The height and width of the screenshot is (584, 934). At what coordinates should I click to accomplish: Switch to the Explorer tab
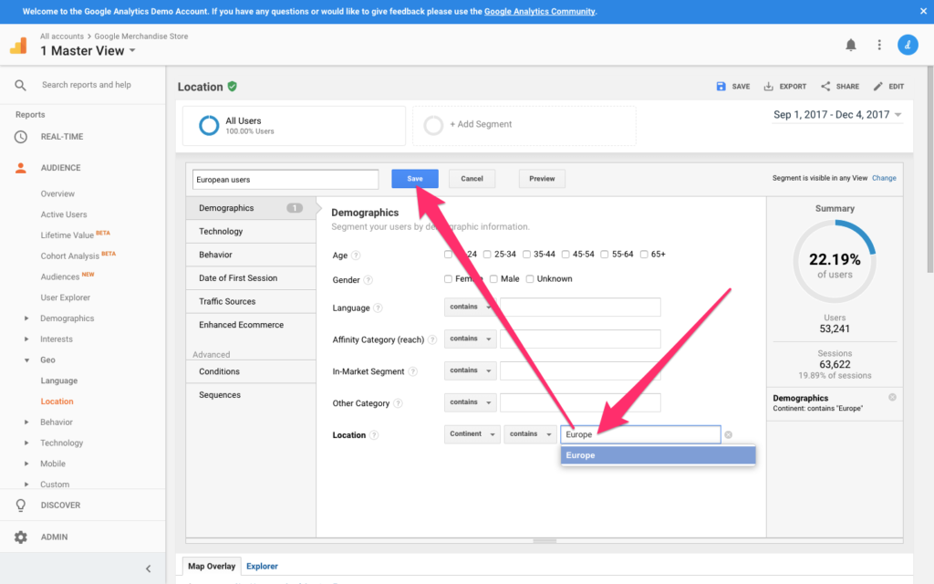(x=262, y=566)
